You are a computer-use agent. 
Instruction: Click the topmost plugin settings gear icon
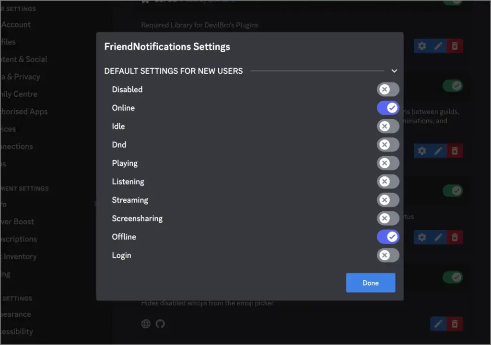click(x=422, y=46)
